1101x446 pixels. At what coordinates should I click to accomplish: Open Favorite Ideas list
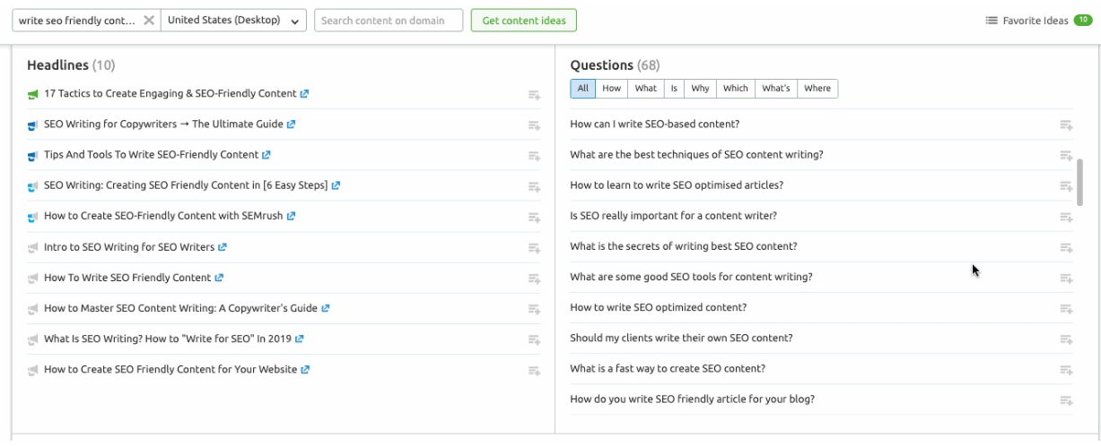(1038, 21)
